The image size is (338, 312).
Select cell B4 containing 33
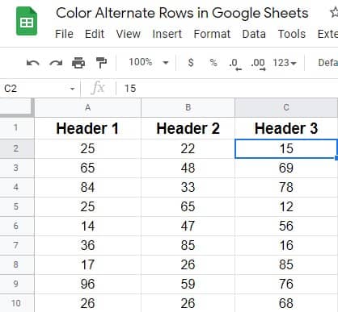(188, 187)
